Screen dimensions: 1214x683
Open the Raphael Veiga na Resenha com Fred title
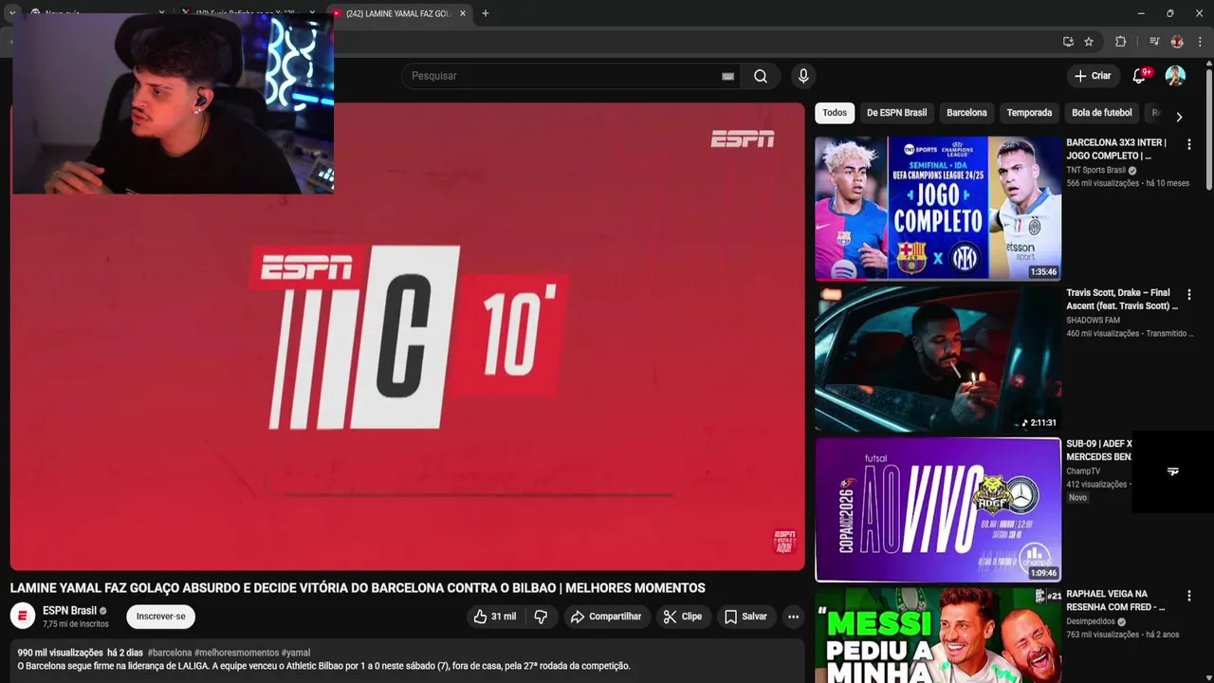point(1115,600)
